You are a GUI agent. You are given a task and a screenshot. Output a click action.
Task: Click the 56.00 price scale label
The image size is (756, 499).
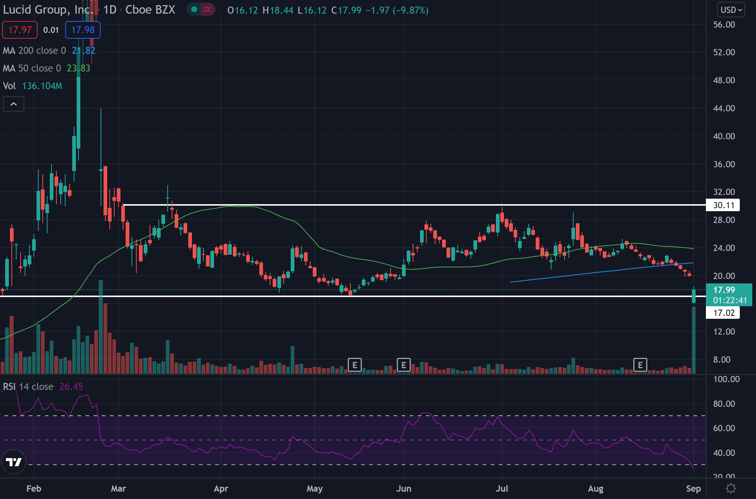click(x=724, y=25)
